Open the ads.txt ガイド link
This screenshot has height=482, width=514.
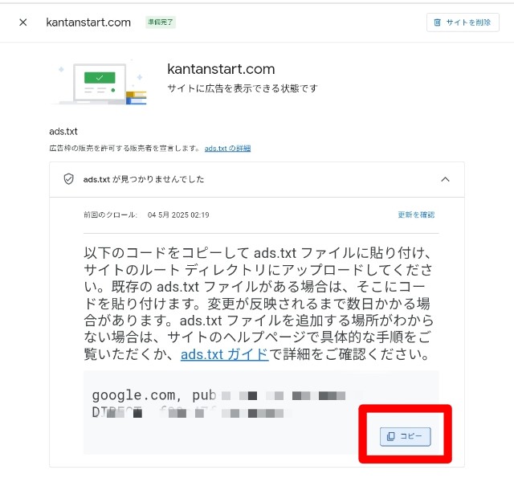click(x=225, y=354)
